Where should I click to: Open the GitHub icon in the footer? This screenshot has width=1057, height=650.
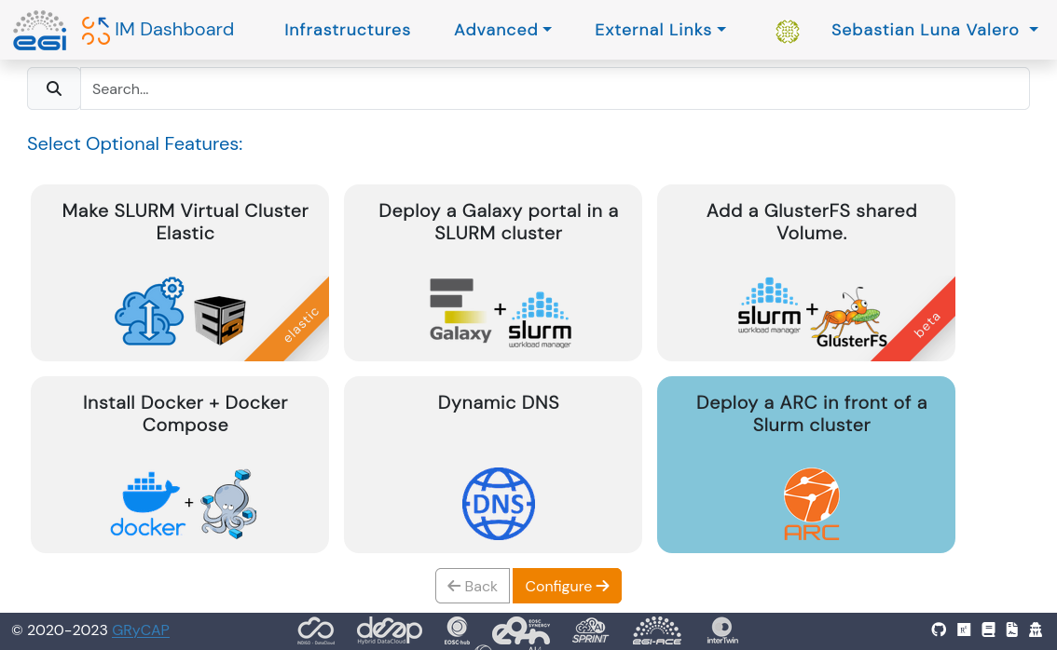pyautogui.click(x=939, y=630)
